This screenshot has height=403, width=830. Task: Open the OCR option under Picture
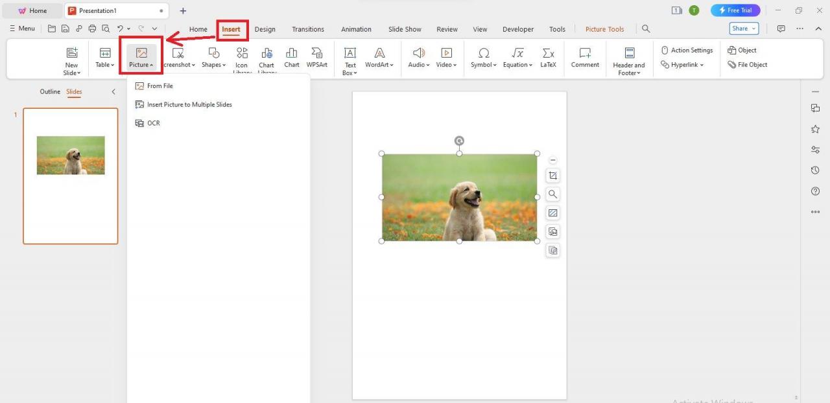click(x=153, y=122)
